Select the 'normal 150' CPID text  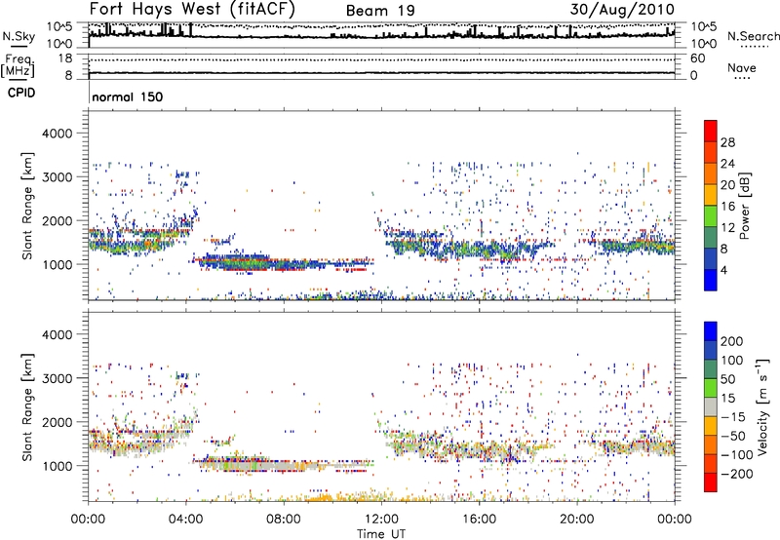pyautogui.click(x=128, y=96)
